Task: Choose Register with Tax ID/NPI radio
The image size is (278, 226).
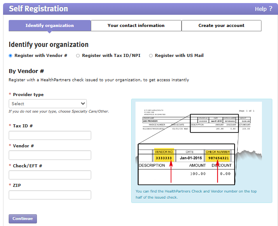Action: (78, 56)
